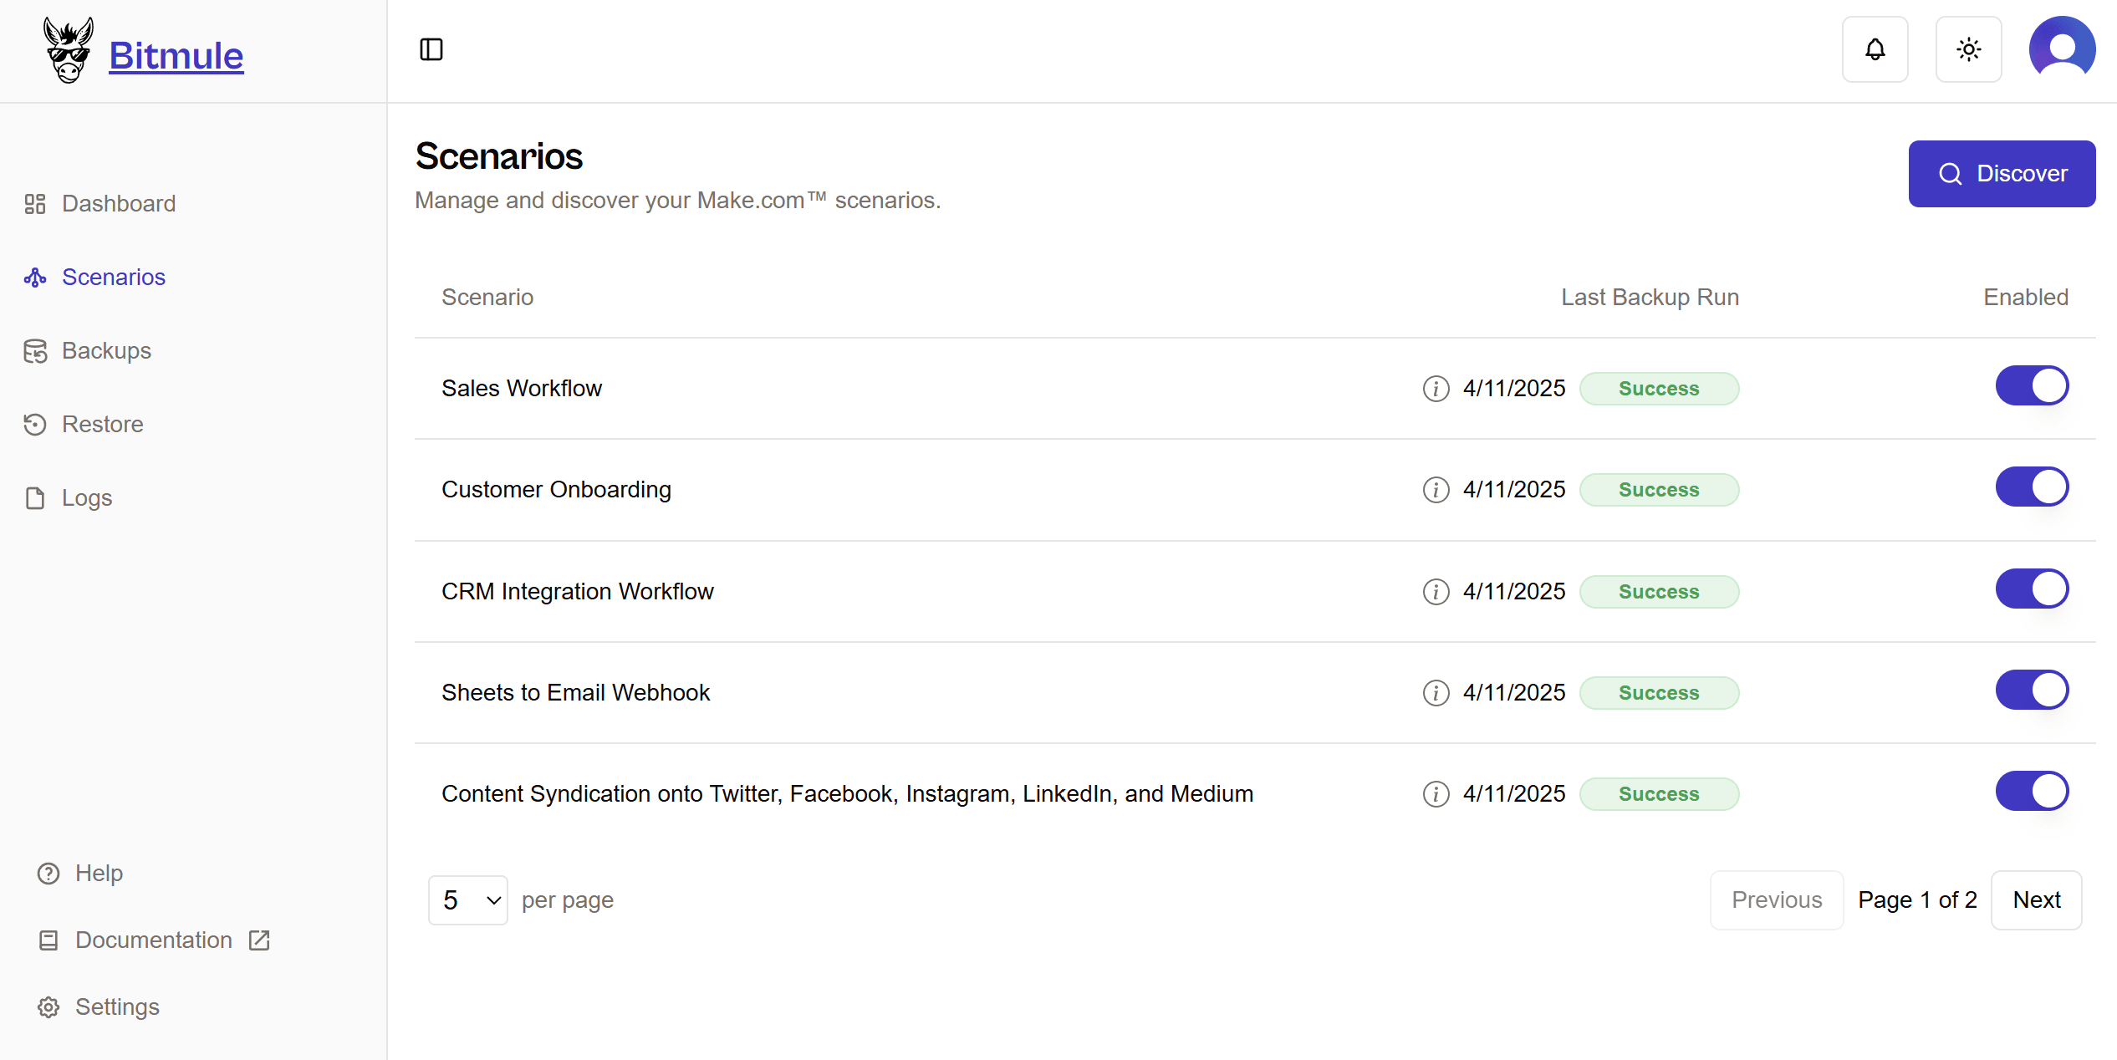Open Logs in the sidebar
Image resolution: width=2117 pixels, height=1060 pixels.
coord(87,498)
